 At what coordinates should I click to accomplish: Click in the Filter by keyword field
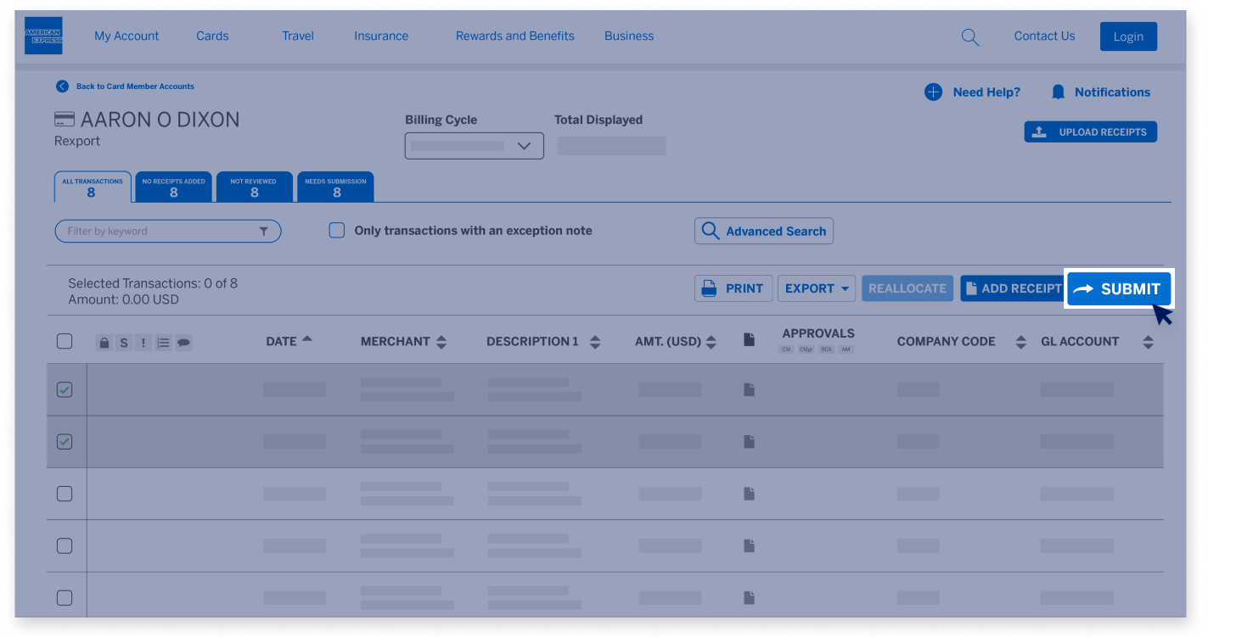coord(153,232)
